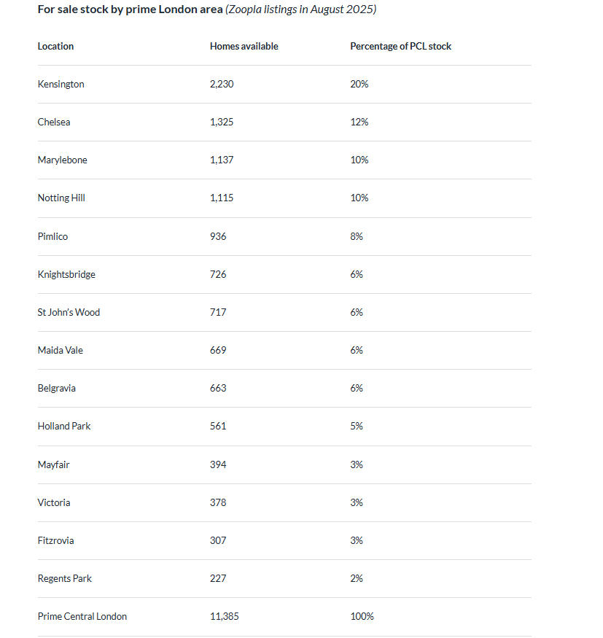Select Kensington's 20% stock percentage
Screen dimensions: 603x638
359,85
